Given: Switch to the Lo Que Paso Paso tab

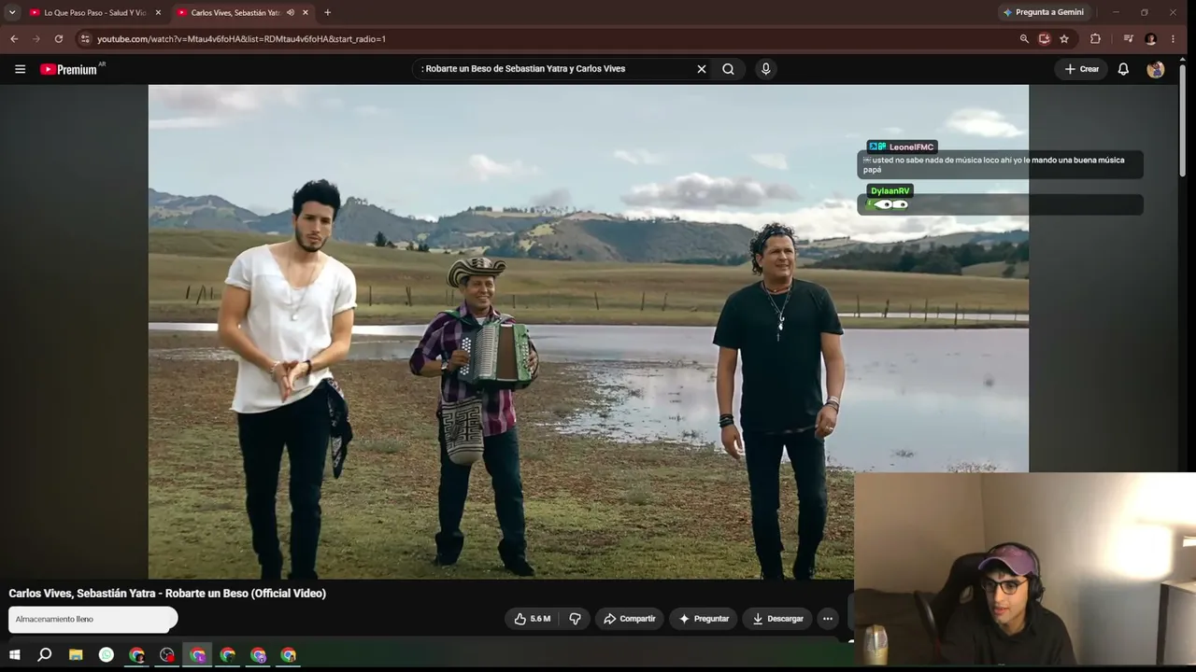Looking at the screenshot, I should (x=93, y=13).
